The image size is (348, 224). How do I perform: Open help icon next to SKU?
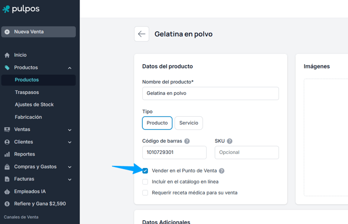(230, 141)
